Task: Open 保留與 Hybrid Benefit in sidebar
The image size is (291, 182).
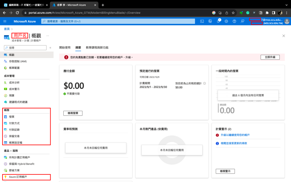Action: (27, 164)
